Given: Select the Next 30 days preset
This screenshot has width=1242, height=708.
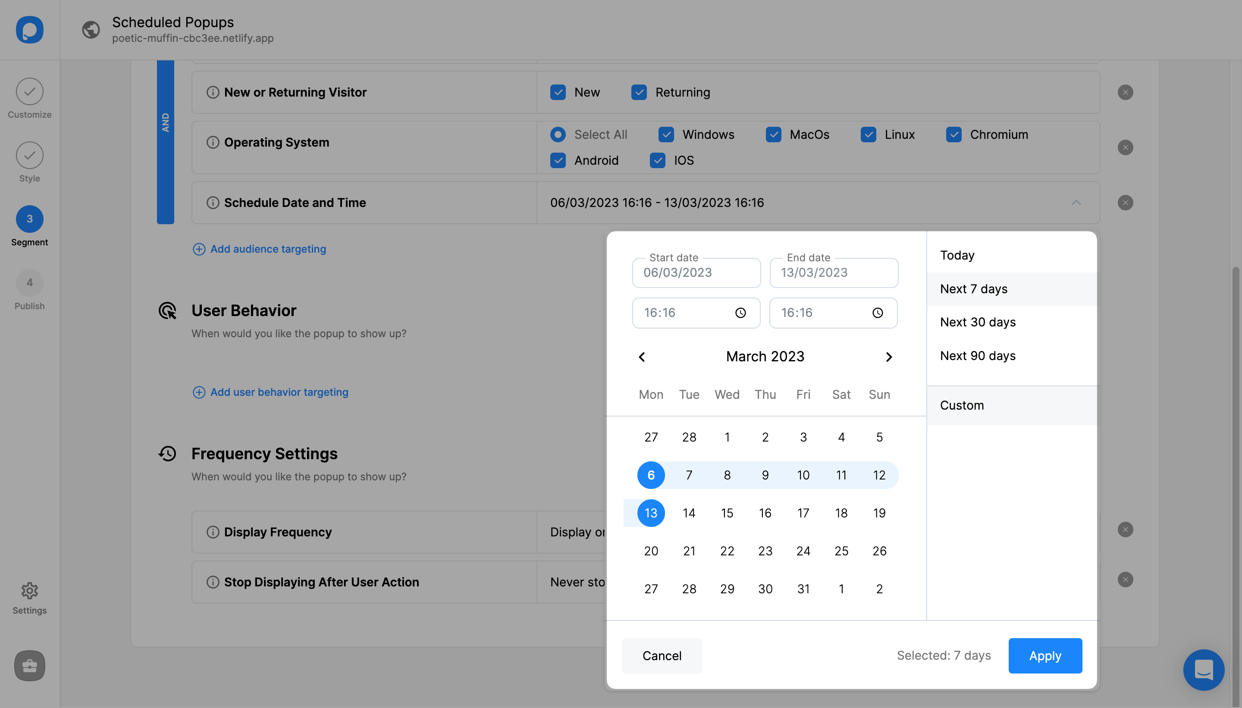Looking at the screenshot, I should pos(978,322).
